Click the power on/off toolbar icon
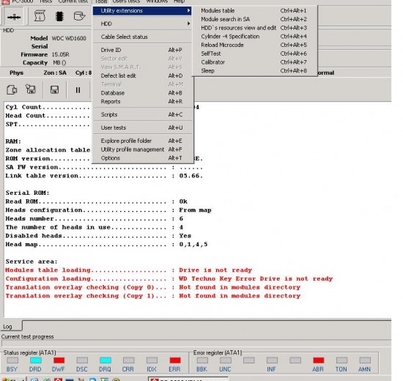The image size is (403, 381). coord(14,17)
